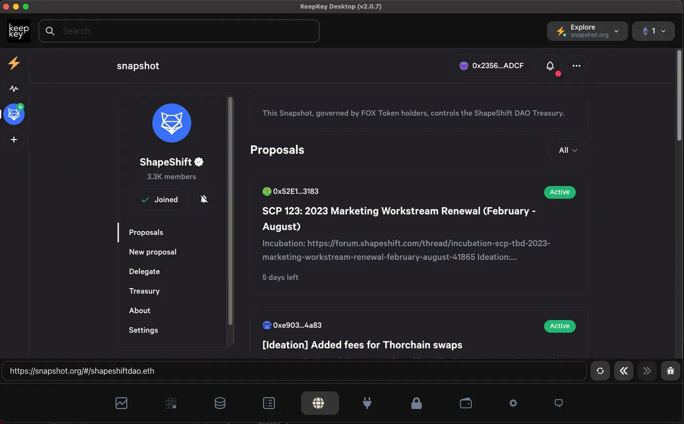This screenshot has width=684, height=424.
Task: Toggle the Joined membership button
Action: 159,199
